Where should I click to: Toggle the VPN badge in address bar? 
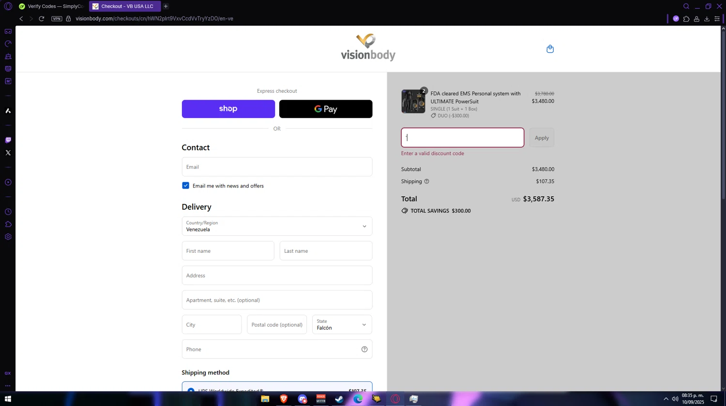pyautogui.click(x=57, y=19)
